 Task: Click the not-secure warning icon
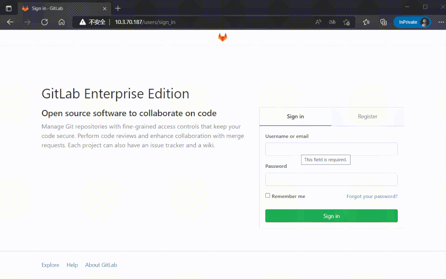coord(83,22)
